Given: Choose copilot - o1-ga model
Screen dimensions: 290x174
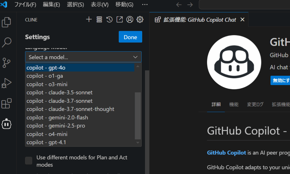Looking at the screenshot, I should (x=80, y=76).
